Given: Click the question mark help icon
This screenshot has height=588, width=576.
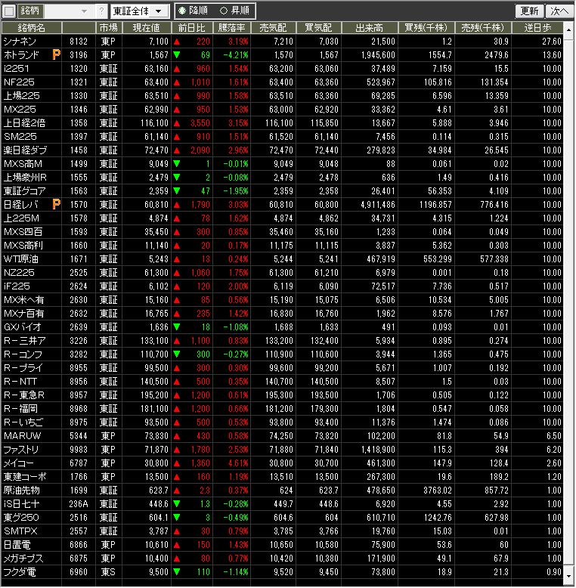Looking at the screenshot, I should click(x=101, y=11).
